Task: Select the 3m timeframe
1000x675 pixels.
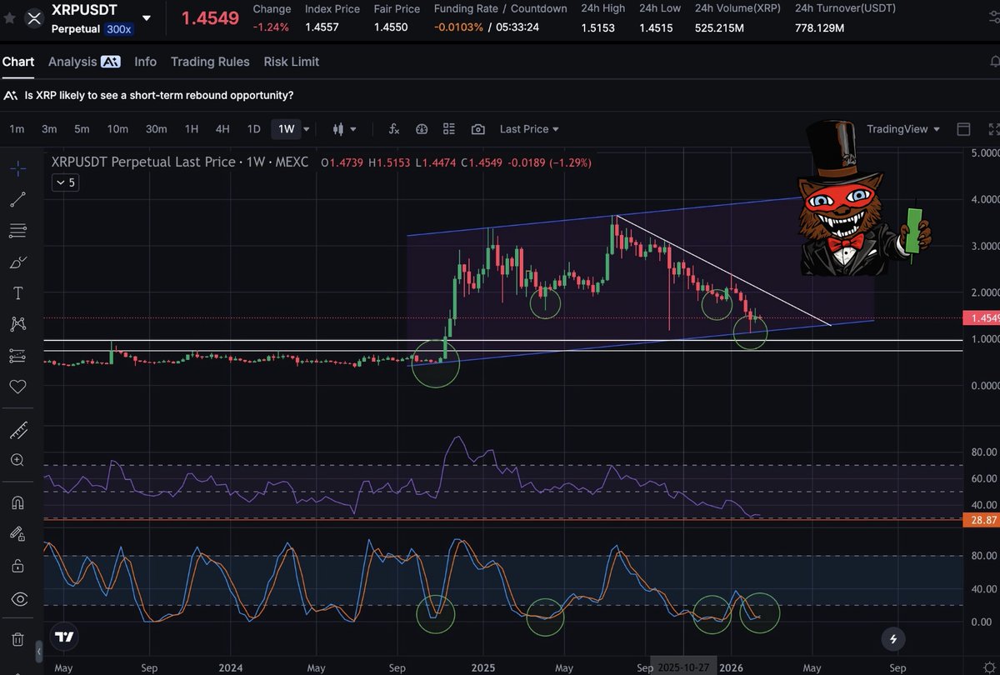Action: [x=49, y=129]
